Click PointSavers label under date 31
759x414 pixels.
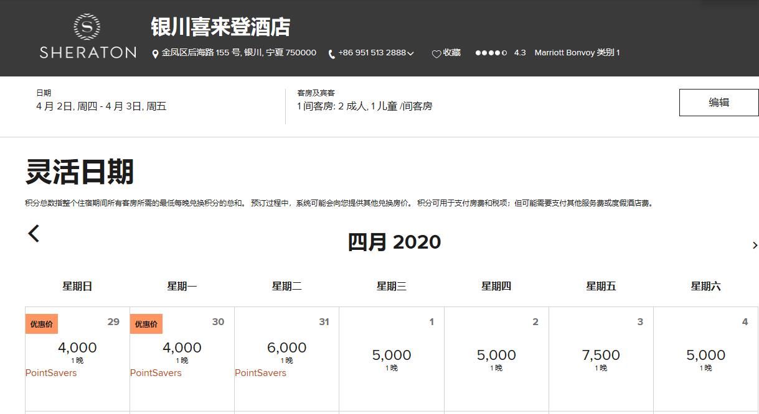click(260, 373)
